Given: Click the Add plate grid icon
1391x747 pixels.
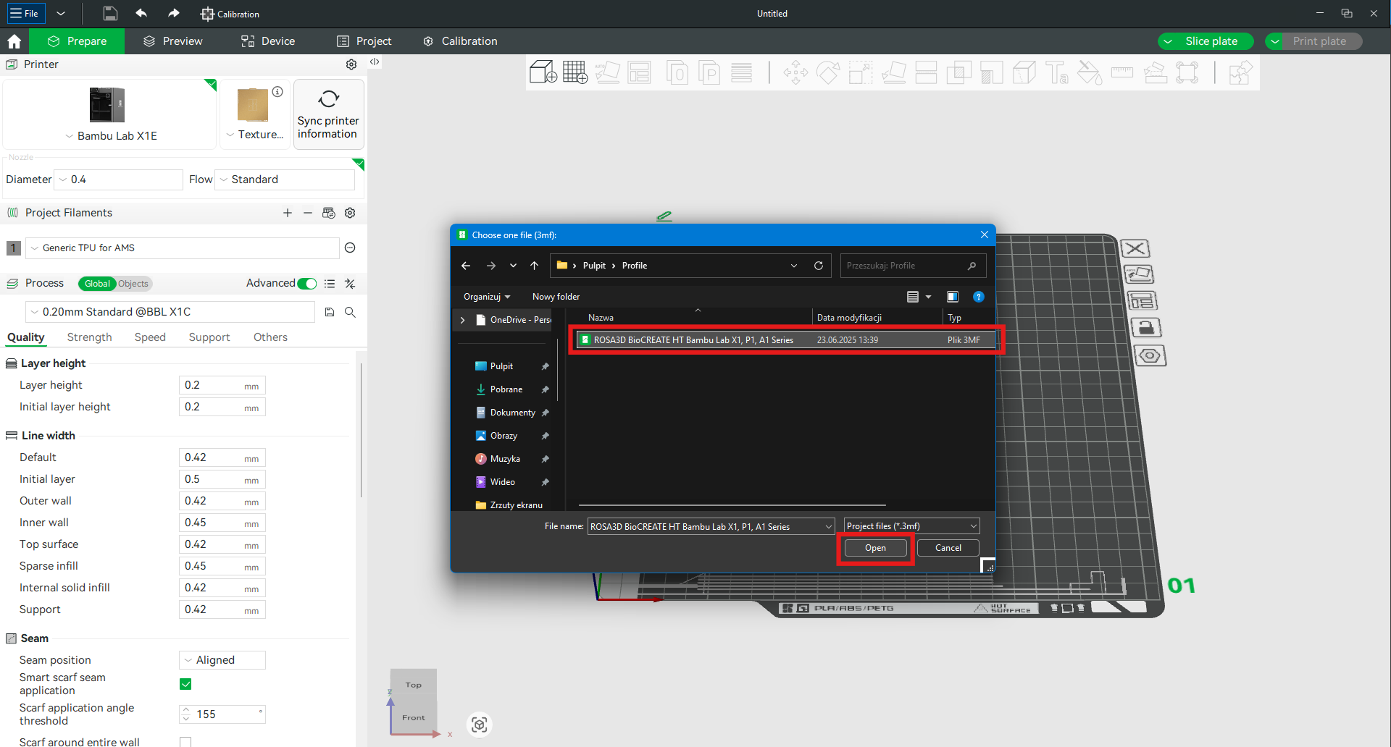Looking at the screenshot, I should click(575, 72).
